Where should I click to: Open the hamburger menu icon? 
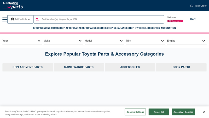(x=5, y=19)
